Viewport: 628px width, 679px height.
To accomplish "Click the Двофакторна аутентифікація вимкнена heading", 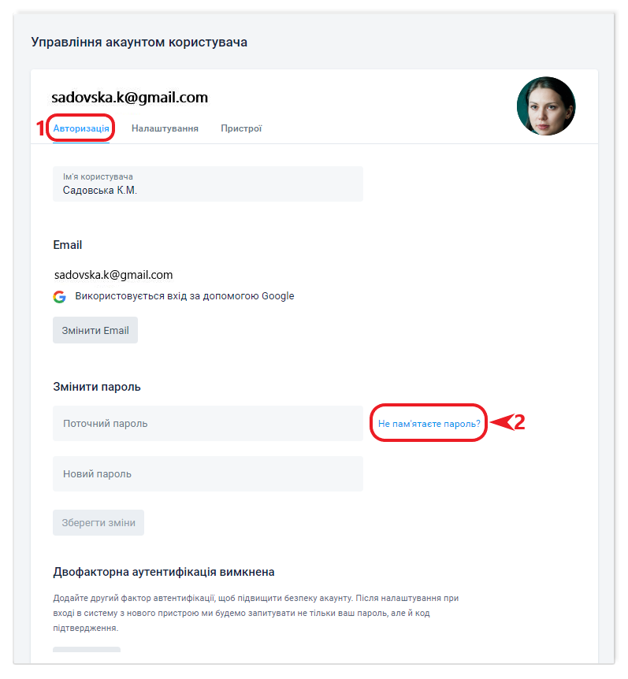I will [x=164, y=572].
